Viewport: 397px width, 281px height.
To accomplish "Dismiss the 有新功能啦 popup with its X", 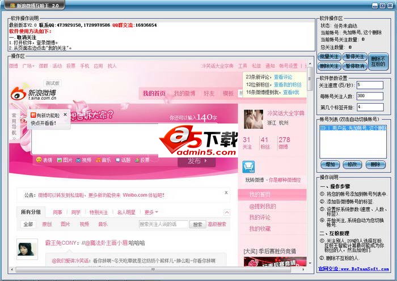I will (65, 114).
